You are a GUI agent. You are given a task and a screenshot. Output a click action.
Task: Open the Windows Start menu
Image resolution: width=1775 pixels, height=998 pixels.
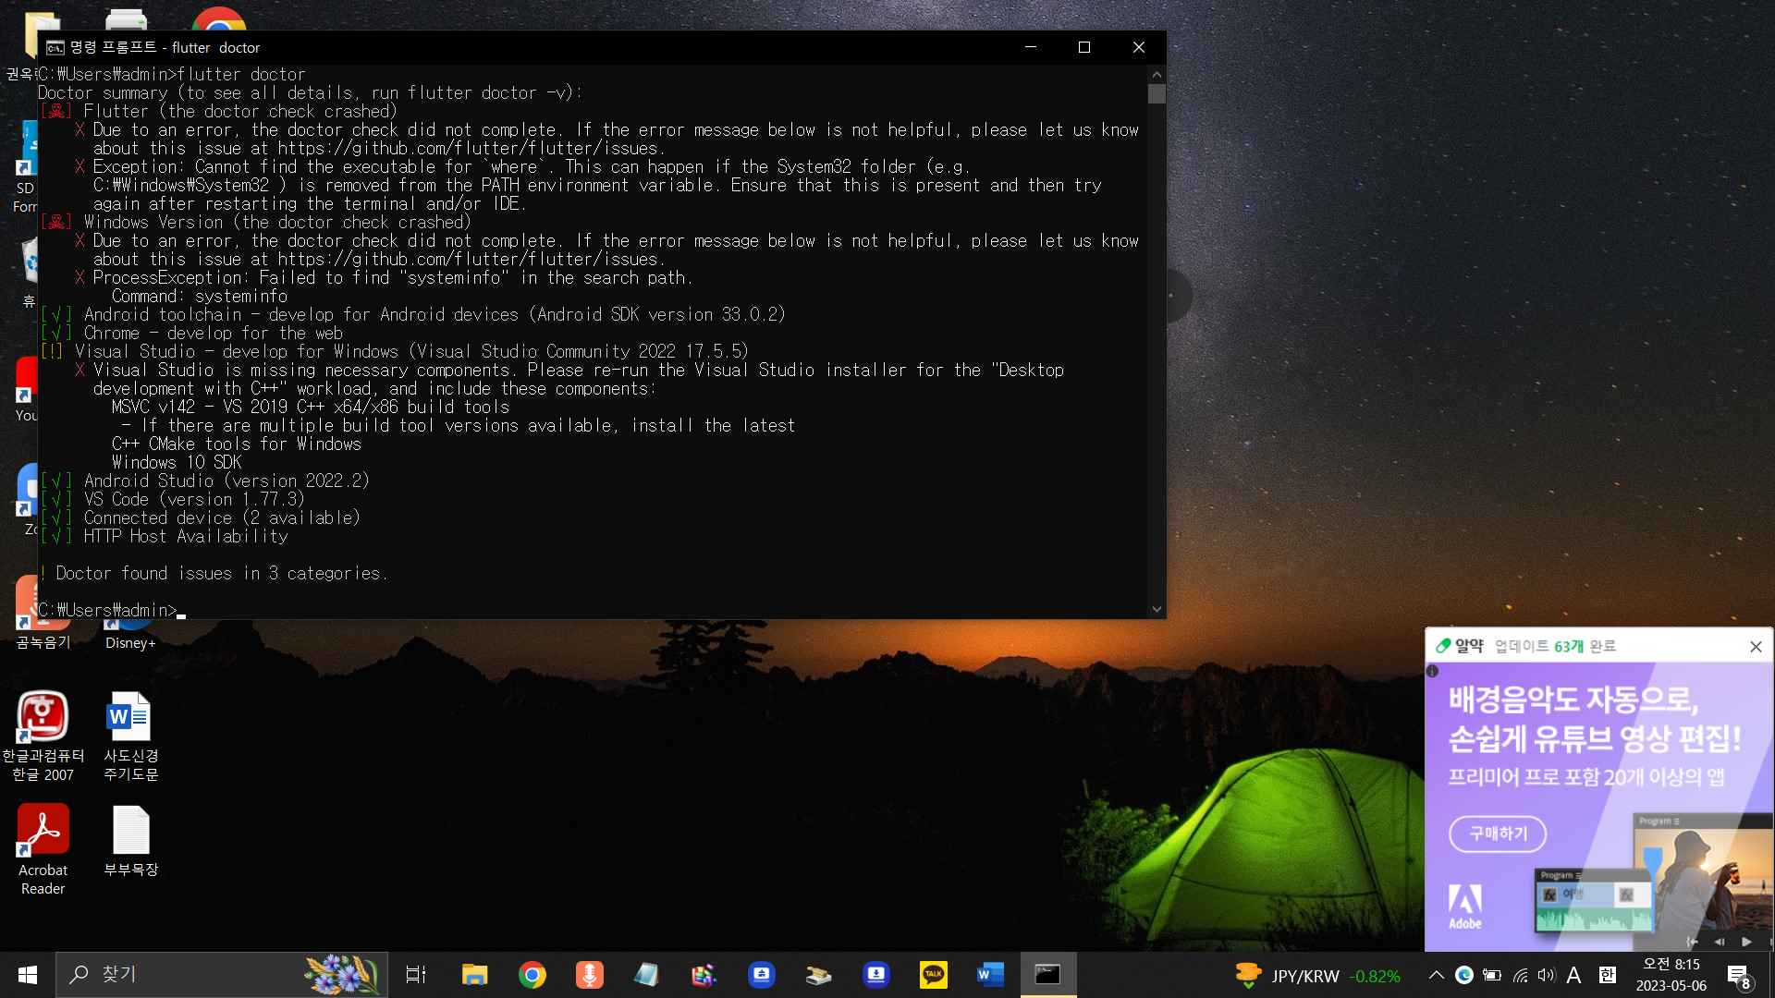pyautogui.click(x=28, y=975)
